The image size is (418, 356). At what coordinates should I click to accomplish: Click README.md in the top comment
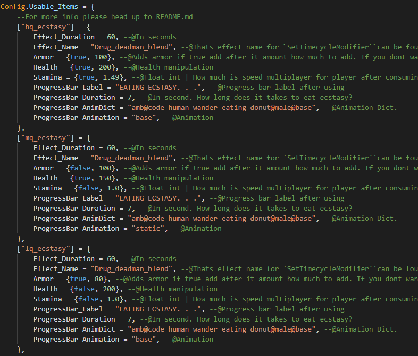click(x=174, y=17)
